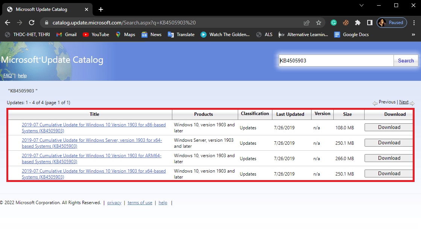421x247 pixels.
Task: Open the Extensions puzzle icon
Action: tap(358, 23)
